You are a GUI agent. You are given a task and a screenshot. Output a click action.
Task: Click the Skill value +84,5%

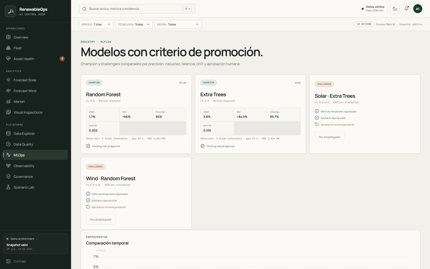tap(242, 117)
